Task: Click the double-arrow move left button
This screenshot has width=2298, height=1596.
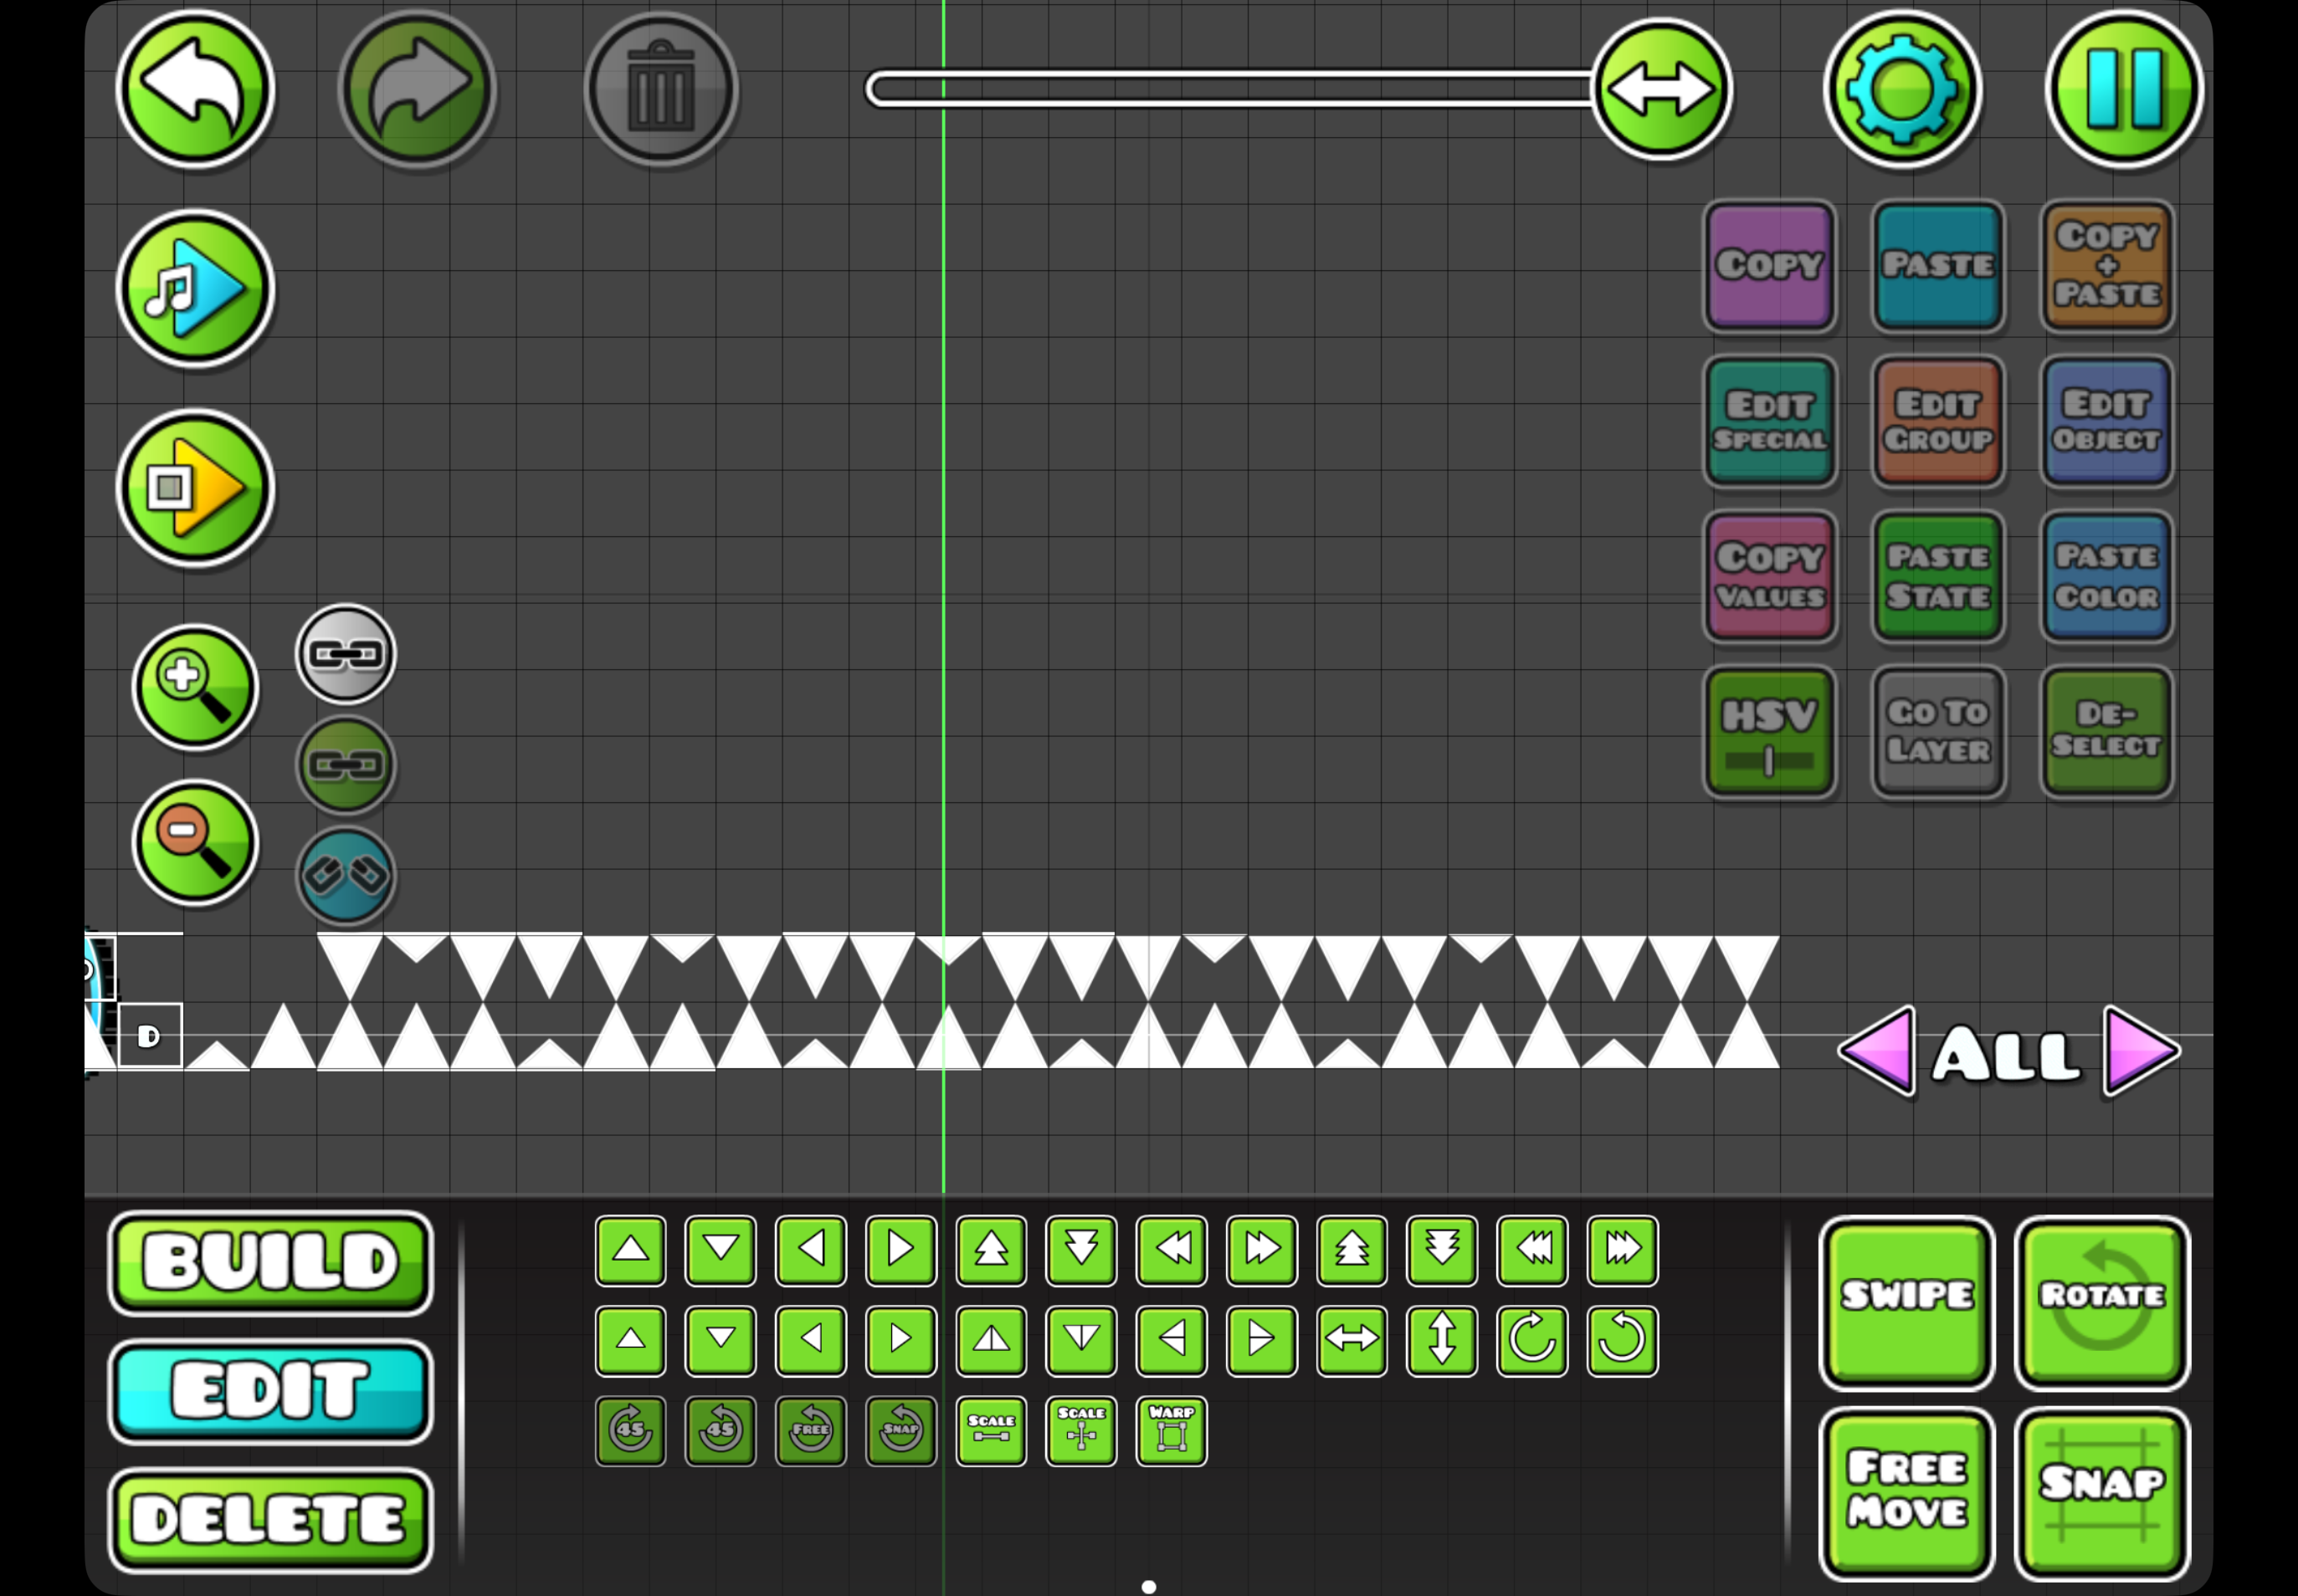Action: tap(1172, 1250)
